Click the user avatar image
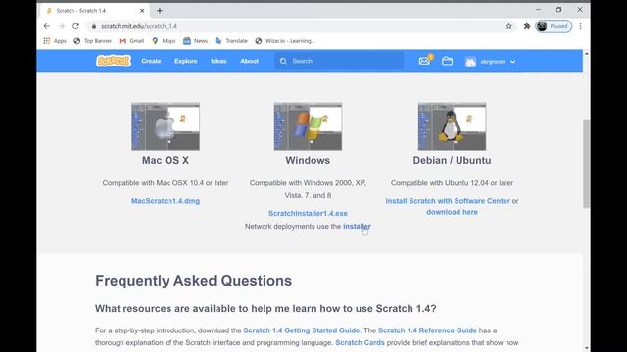Image resolution: width=627 pixels, height=352 pixels. click(470, 62)
